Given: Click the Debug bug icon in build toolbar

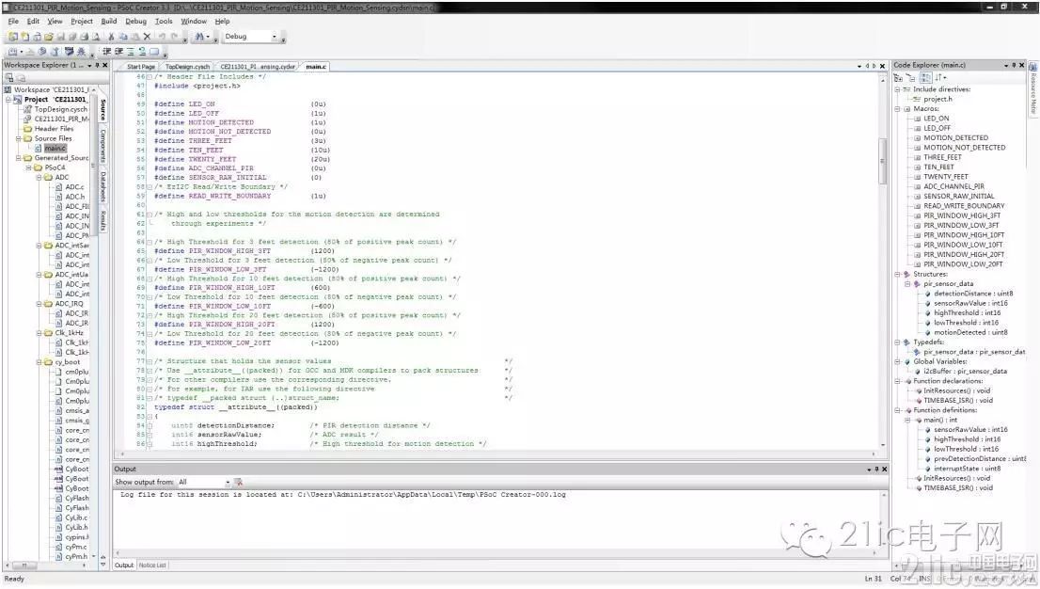Looking at the screenshot, I should tap(82, 51).
